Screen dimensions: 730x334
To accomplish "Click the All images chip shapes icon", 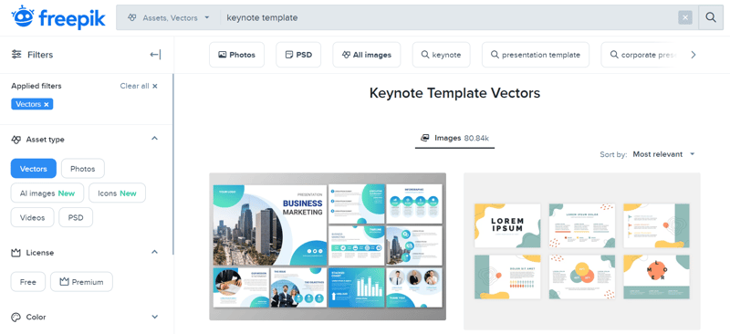I will tap(346, 55).
